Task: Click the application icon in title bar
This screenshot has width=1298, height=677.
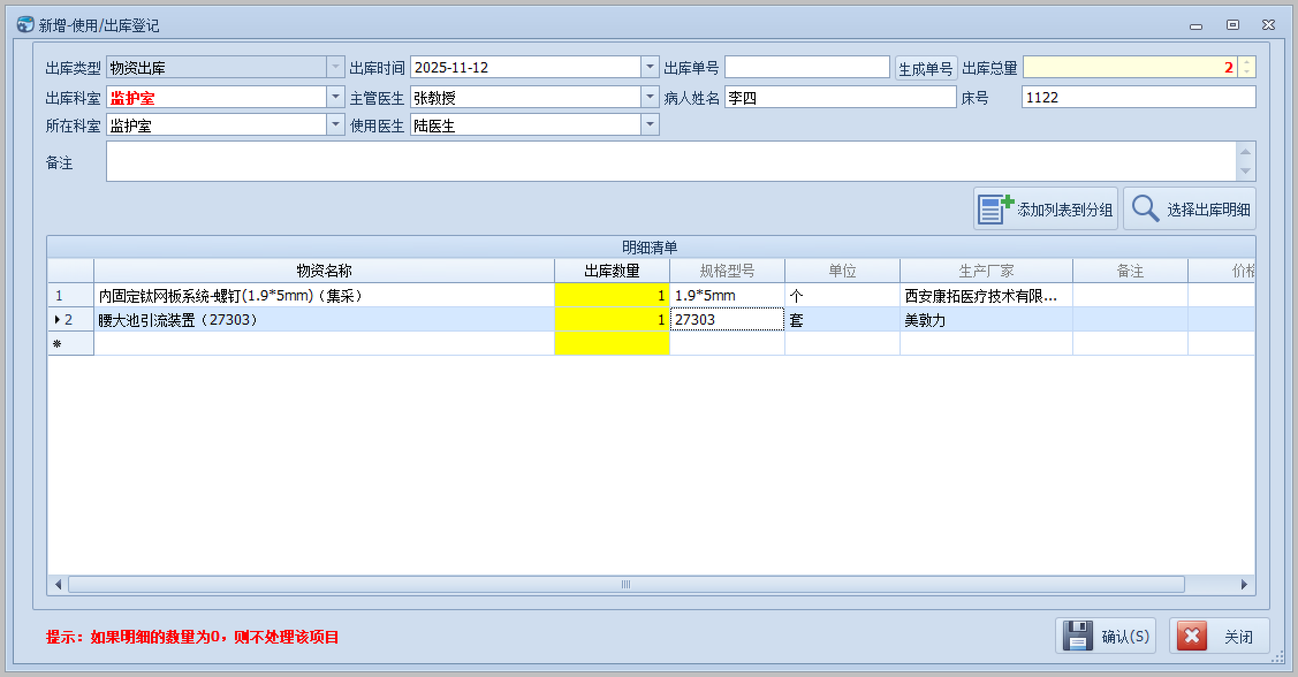Action: click(25, 25)
